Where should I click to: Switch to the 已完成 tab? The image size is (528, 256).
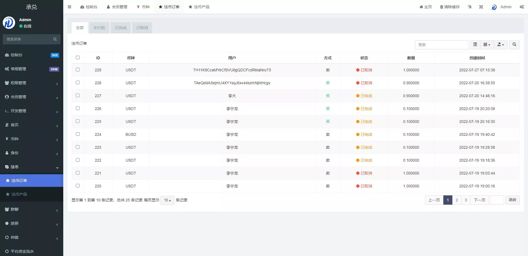(121, 28)
